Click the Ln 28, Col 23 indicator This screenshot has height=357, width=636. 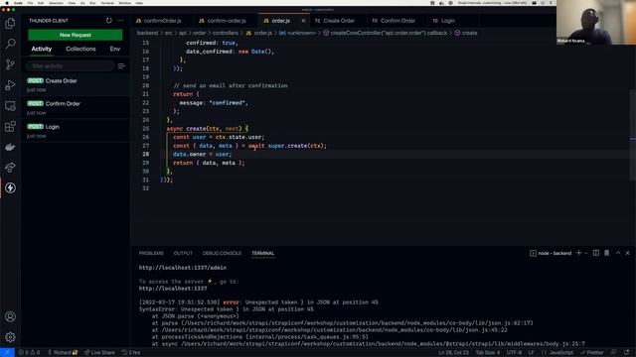tap(453, 353)
